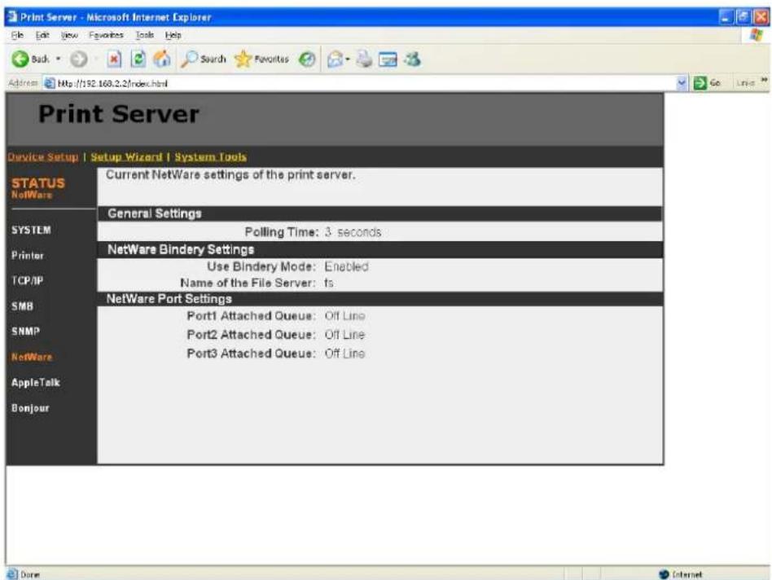Click the Done status bar page icon

point(12,574)
